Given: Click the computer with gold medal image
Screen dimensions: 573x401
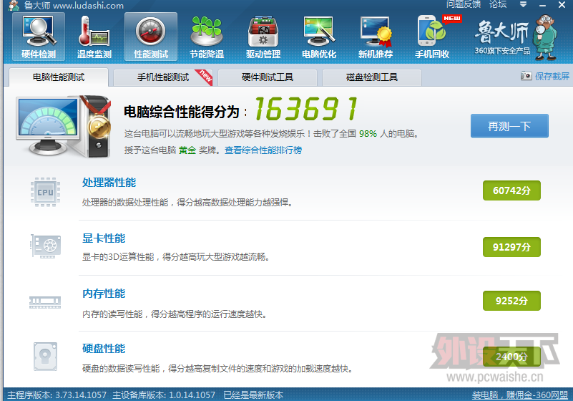Looking at the screenshot, I should pos(63,126).
